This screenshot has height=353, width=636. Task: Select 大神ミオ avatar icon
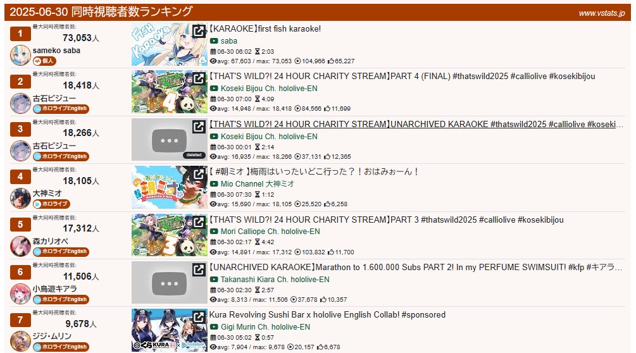[x=20, y=198]
